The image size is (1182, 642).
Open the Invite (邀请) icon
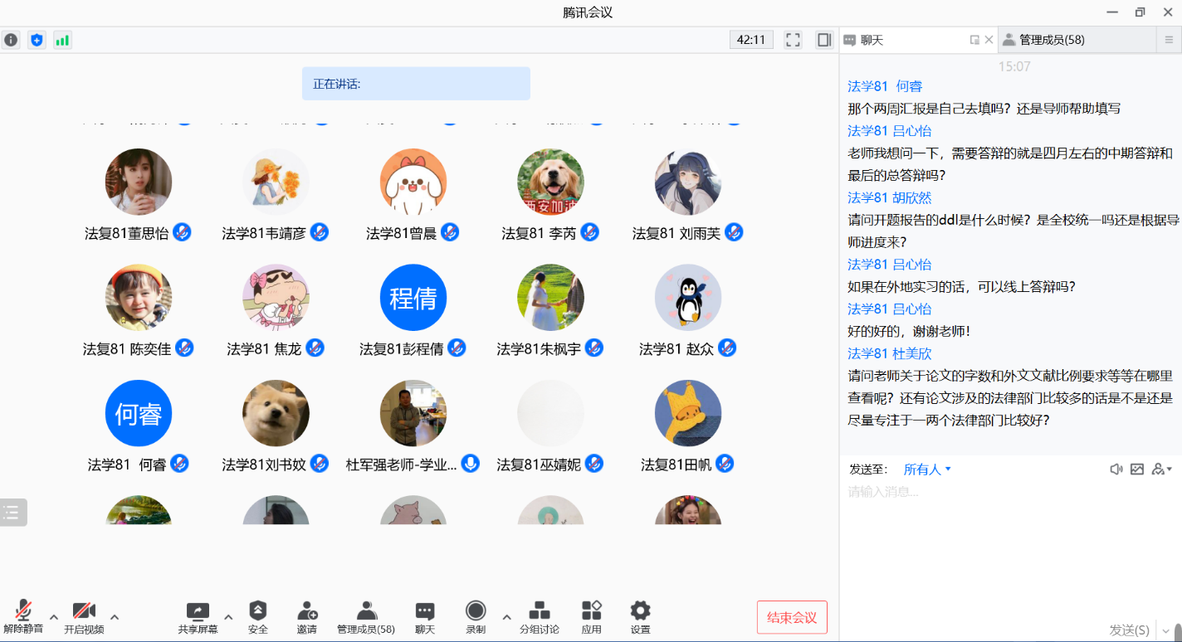pos(307,617)
